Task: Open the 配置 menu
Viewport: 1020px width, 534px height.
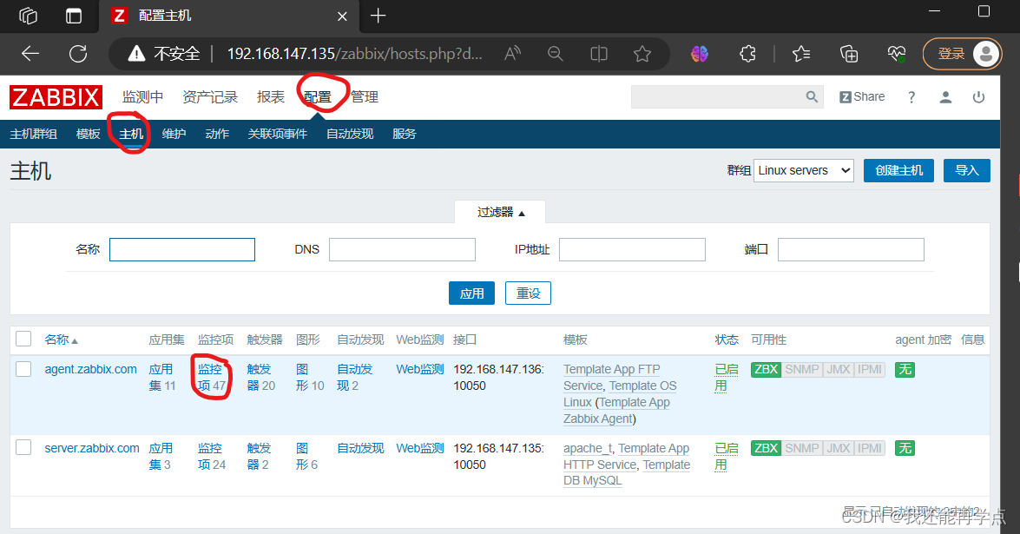Action: click(x=318, y=97)
